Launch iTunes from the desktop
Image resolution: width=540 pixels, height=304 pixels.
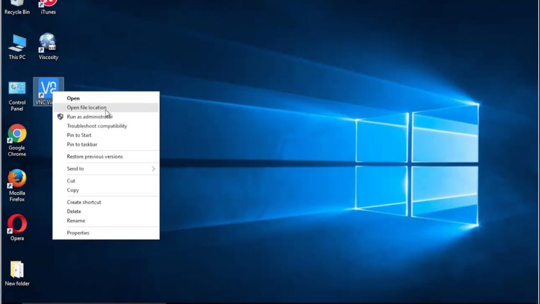click(x=47, y=5)
